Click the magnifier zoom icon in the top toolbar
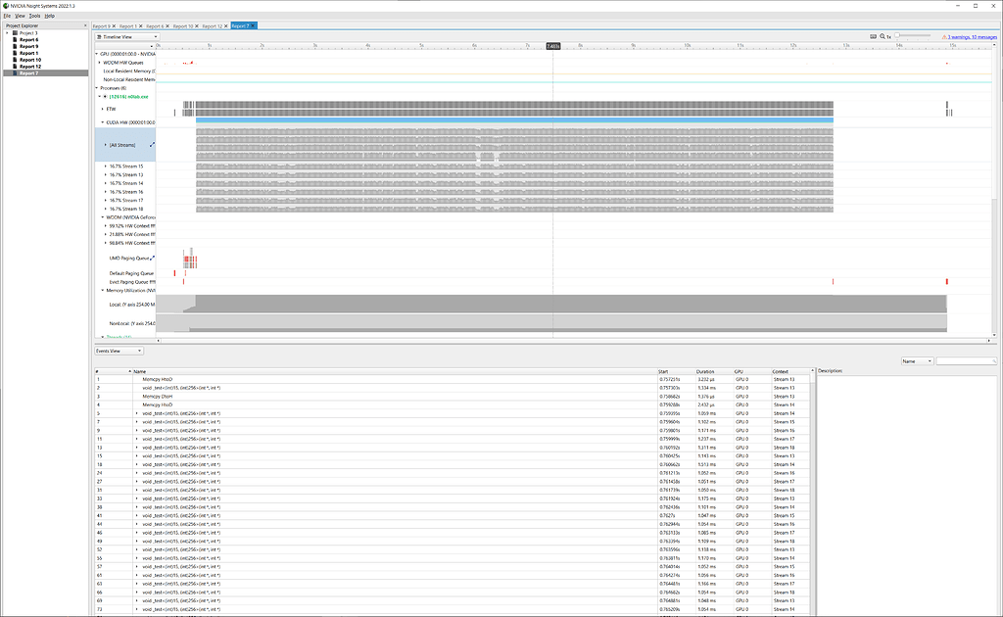The width and height of the screenshot is (1003, 617). [x=883, y=35]
